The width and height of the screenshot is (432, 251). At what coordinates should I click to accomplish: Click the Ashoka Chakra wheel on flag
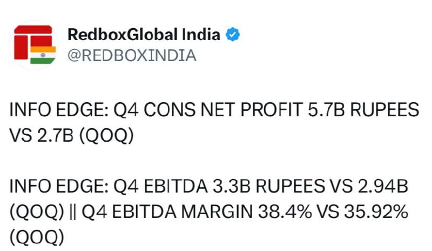point(43,55)
